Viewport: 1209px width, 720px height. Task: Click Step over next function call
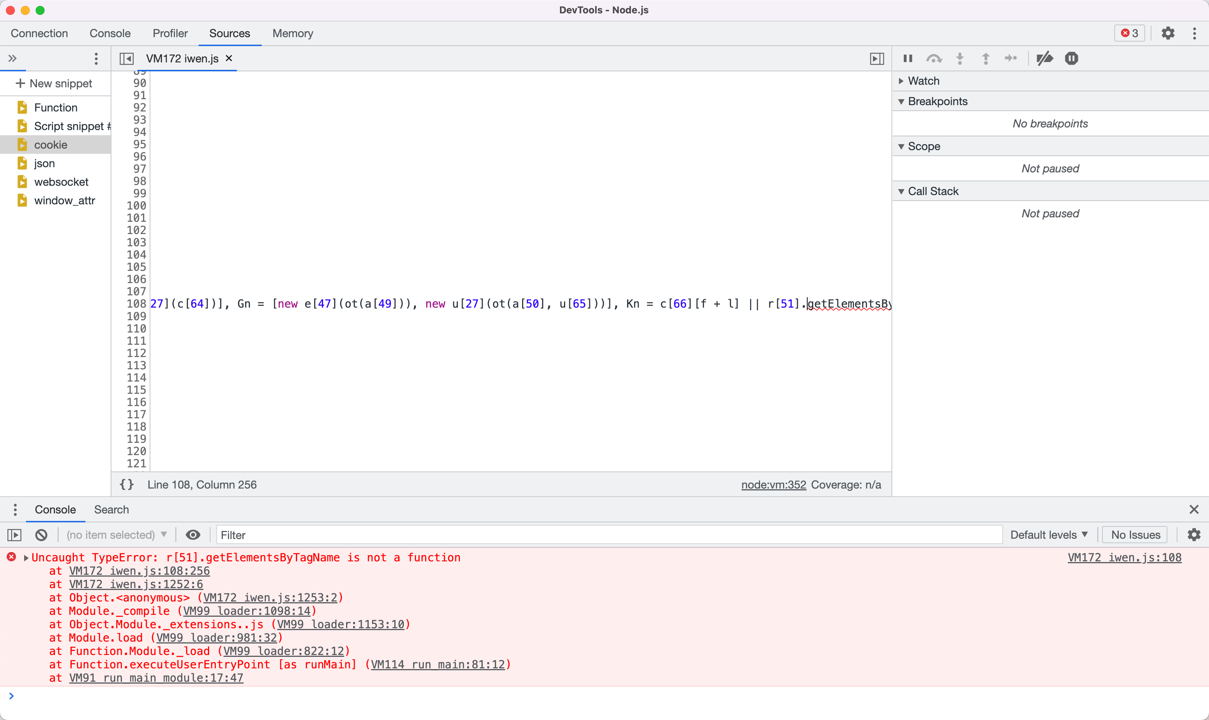(x=933, y=59)
